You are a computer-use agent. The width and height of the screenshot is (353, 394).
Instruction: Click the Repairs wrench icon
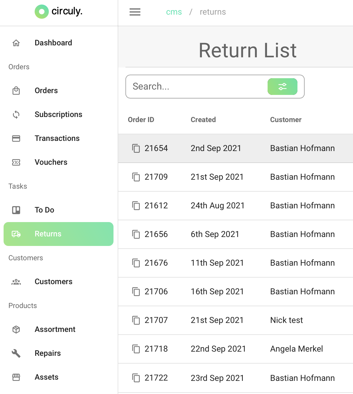[16, 353]
